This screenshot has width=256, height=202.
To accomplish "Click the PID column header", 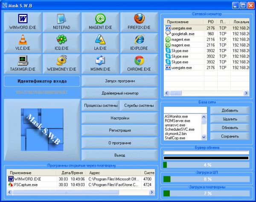I will pyautogui.click(x=210, y=21).
